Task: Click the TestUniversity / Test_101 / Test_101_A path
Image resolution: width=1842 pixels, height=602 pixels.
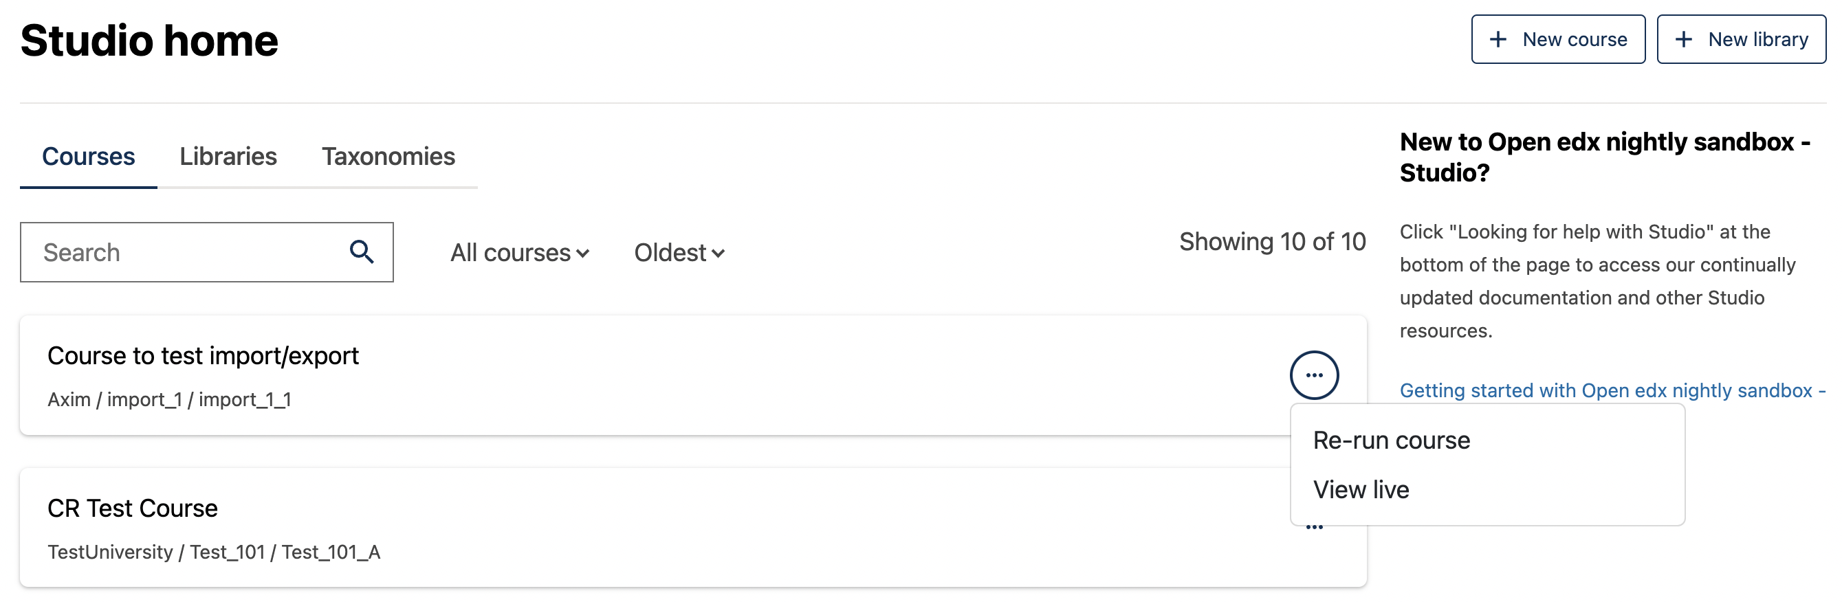Action: coord(214,552)
